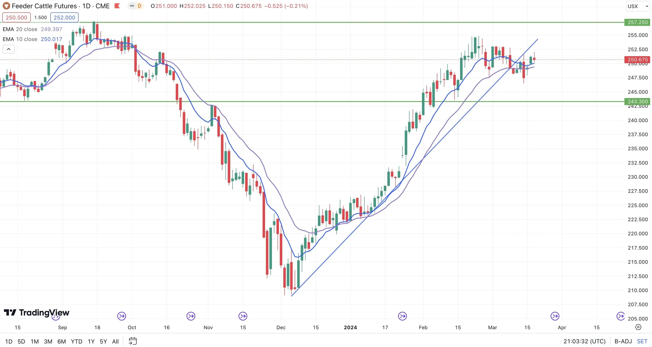Click the D data status pill

coord(136,6)
